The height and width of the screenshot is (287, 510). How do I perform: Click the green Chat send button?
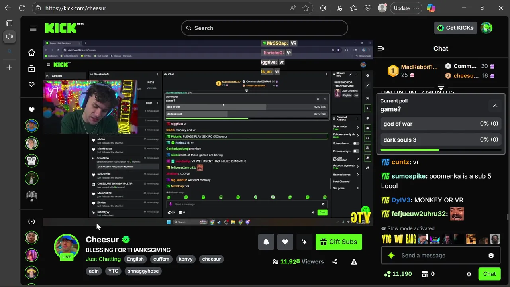(489, 274)
